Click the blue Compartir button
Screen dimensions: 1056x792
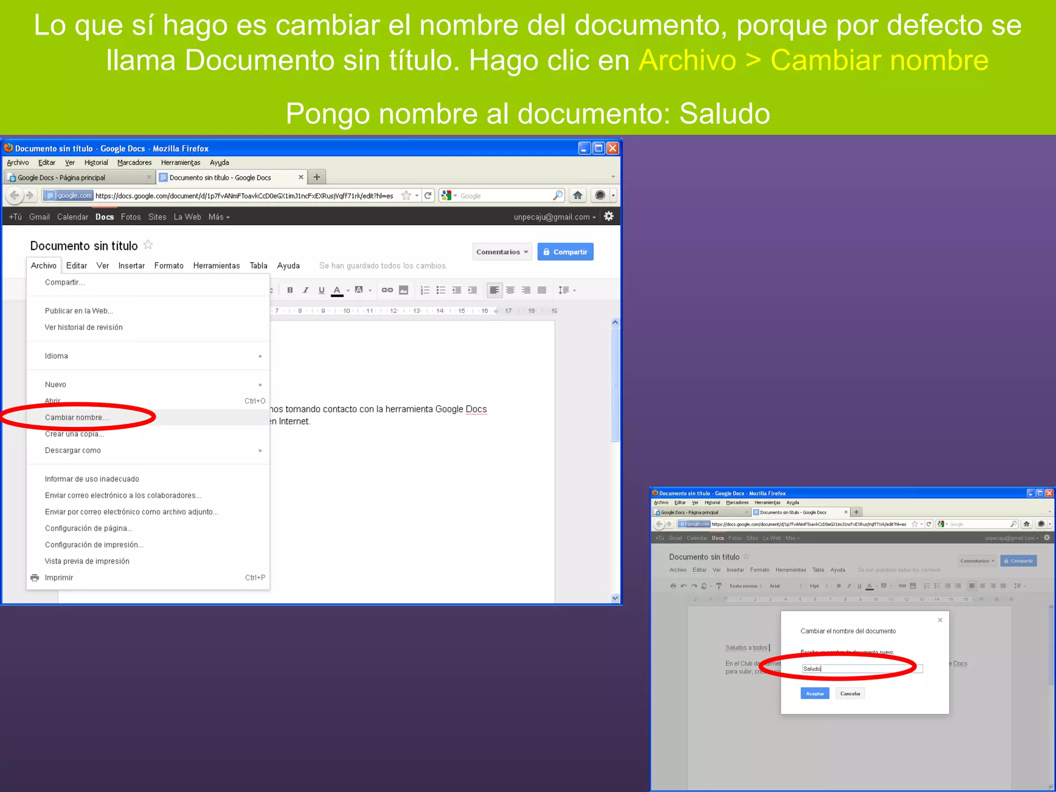pos(566,252)
